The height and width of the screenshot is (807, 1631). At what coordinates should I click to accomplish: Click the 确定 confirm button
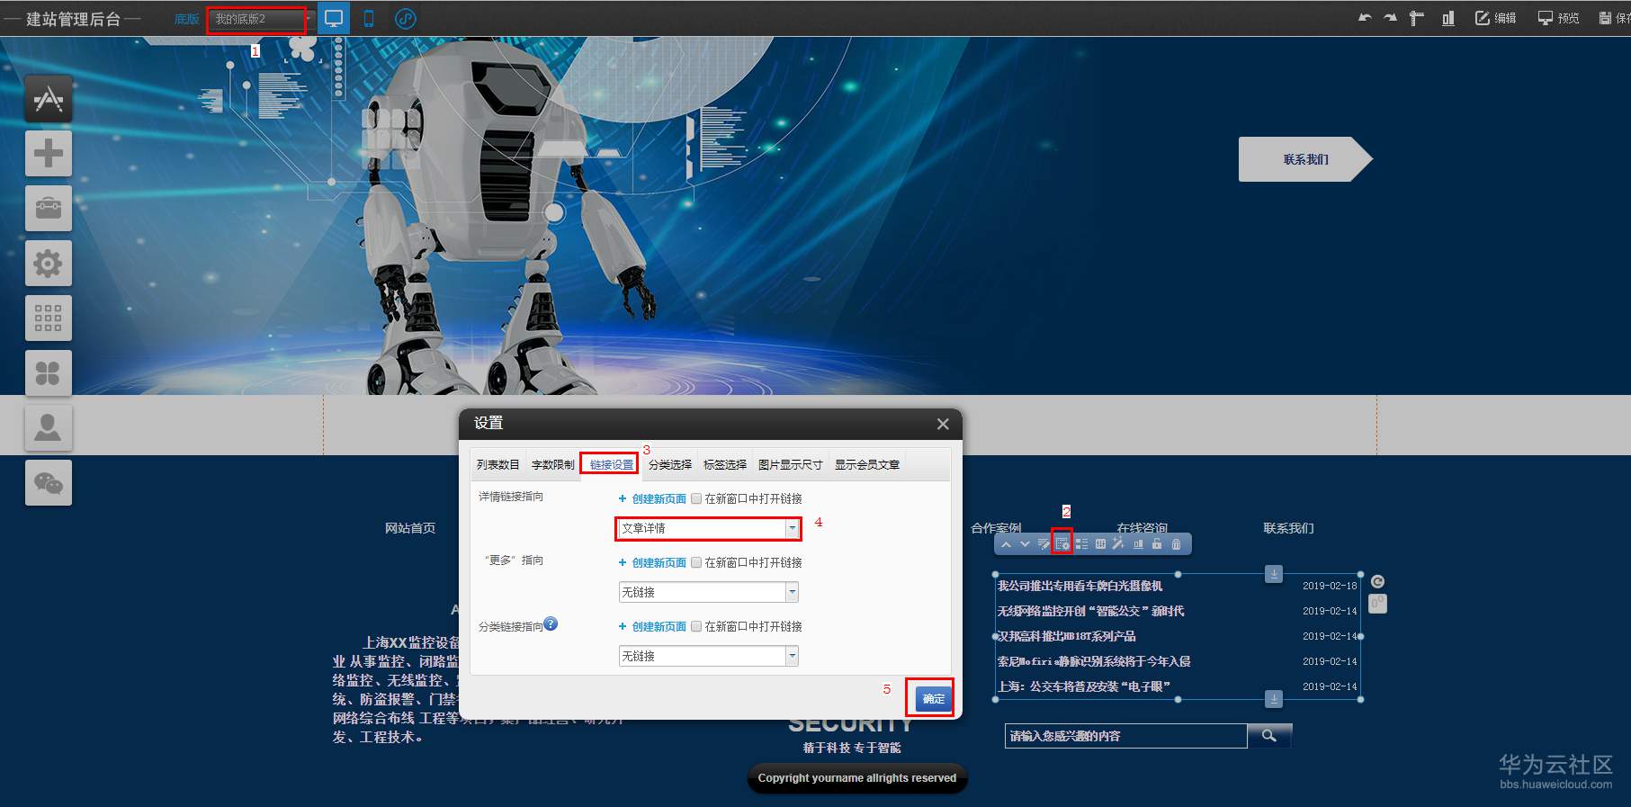[x=934, y=698]
